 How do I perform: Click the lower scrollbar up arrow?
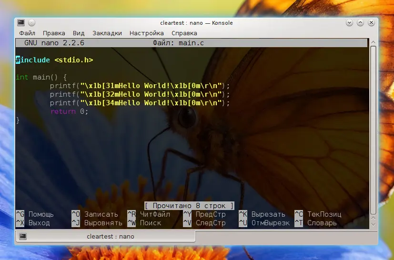coord(373,219)
